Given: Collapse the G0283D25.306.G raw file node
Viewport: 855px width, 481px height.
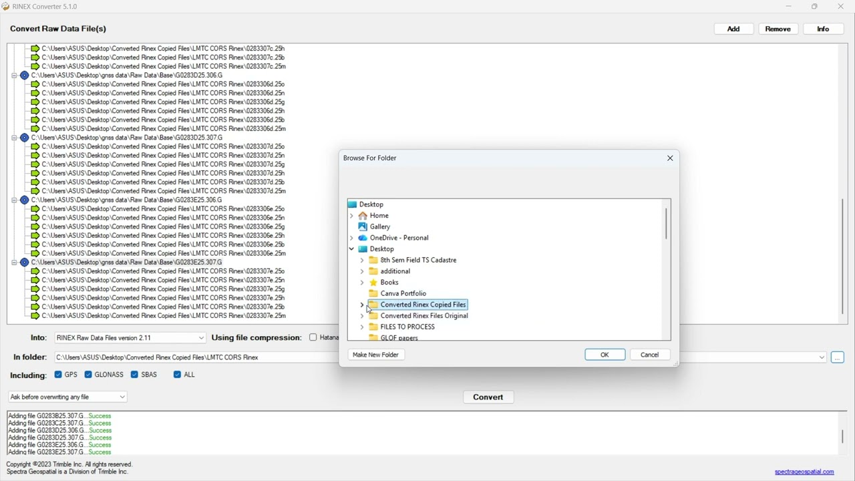Looking at the screenshot, I should tap(14, 75).
